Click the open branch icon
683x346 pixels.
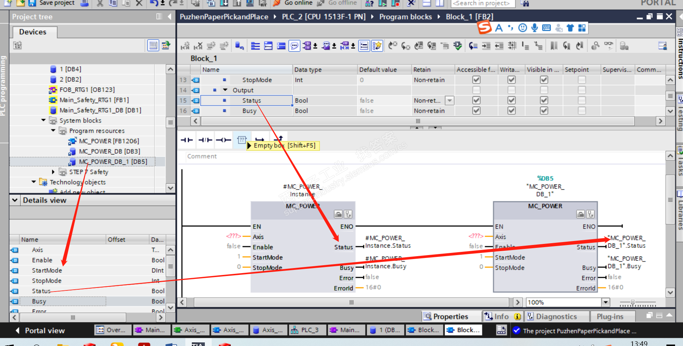(260, 139)
